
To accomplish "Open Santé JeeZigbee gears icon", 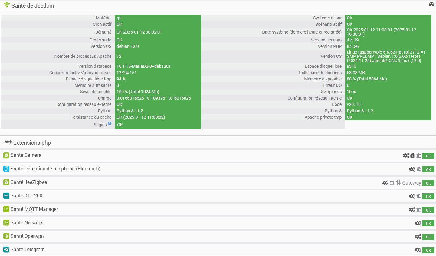I will click(385, 183).
